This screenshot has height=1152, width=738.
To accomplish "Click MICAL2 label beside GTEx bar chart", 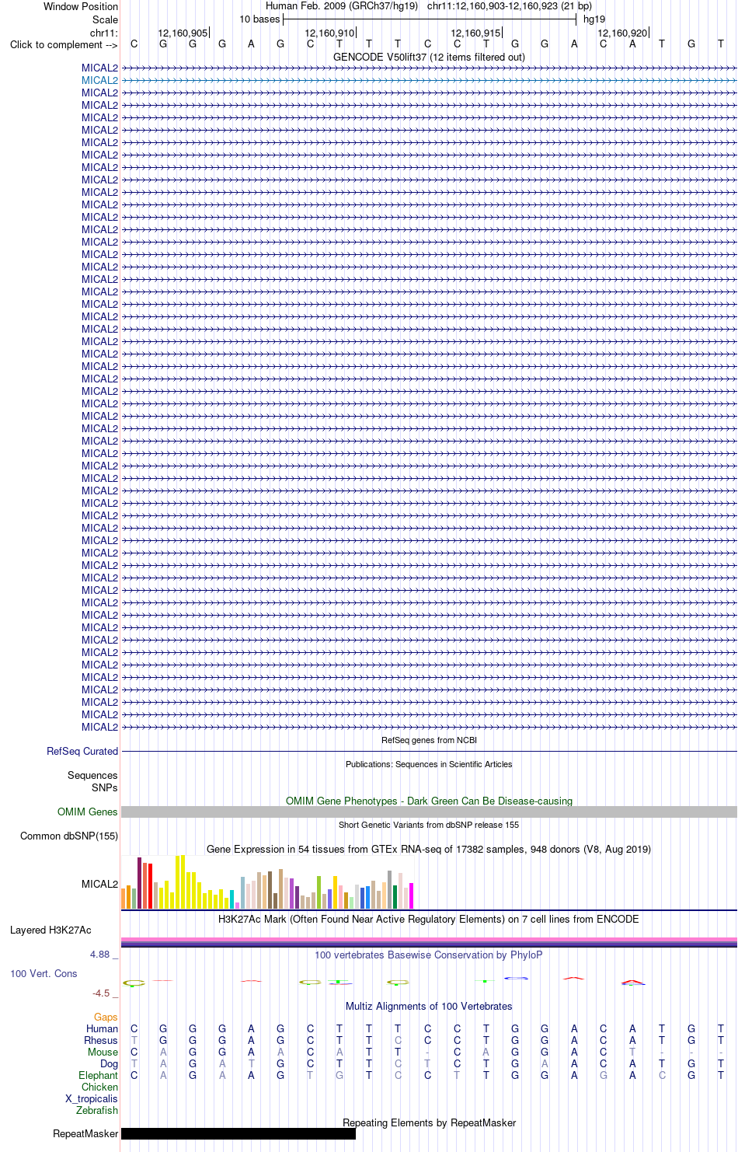I will [x=100, y=884].
